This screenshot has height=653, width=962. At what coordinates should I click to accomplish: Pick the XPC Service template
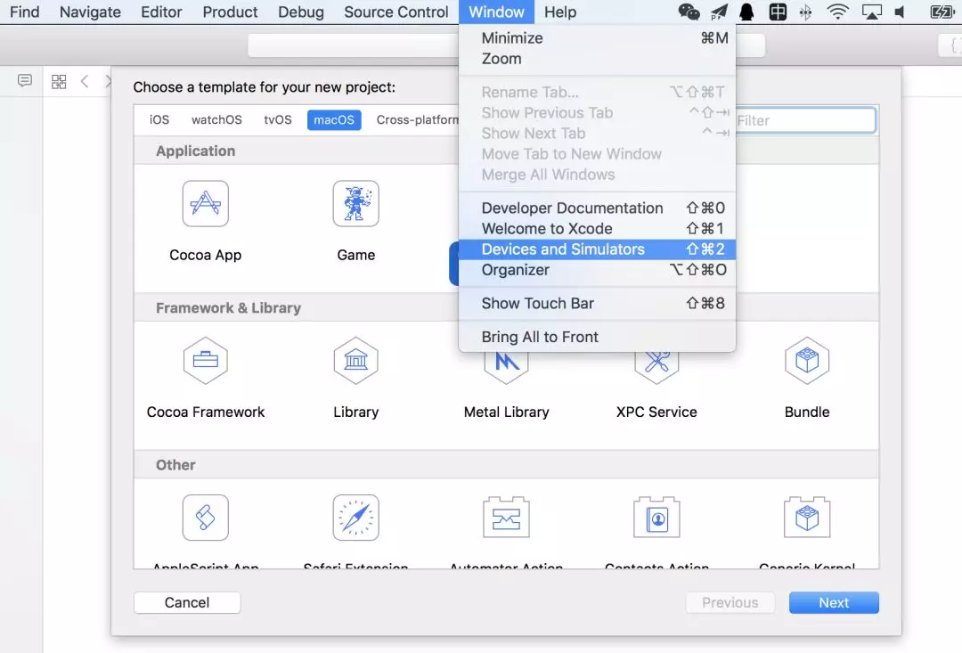pos(656,367)
